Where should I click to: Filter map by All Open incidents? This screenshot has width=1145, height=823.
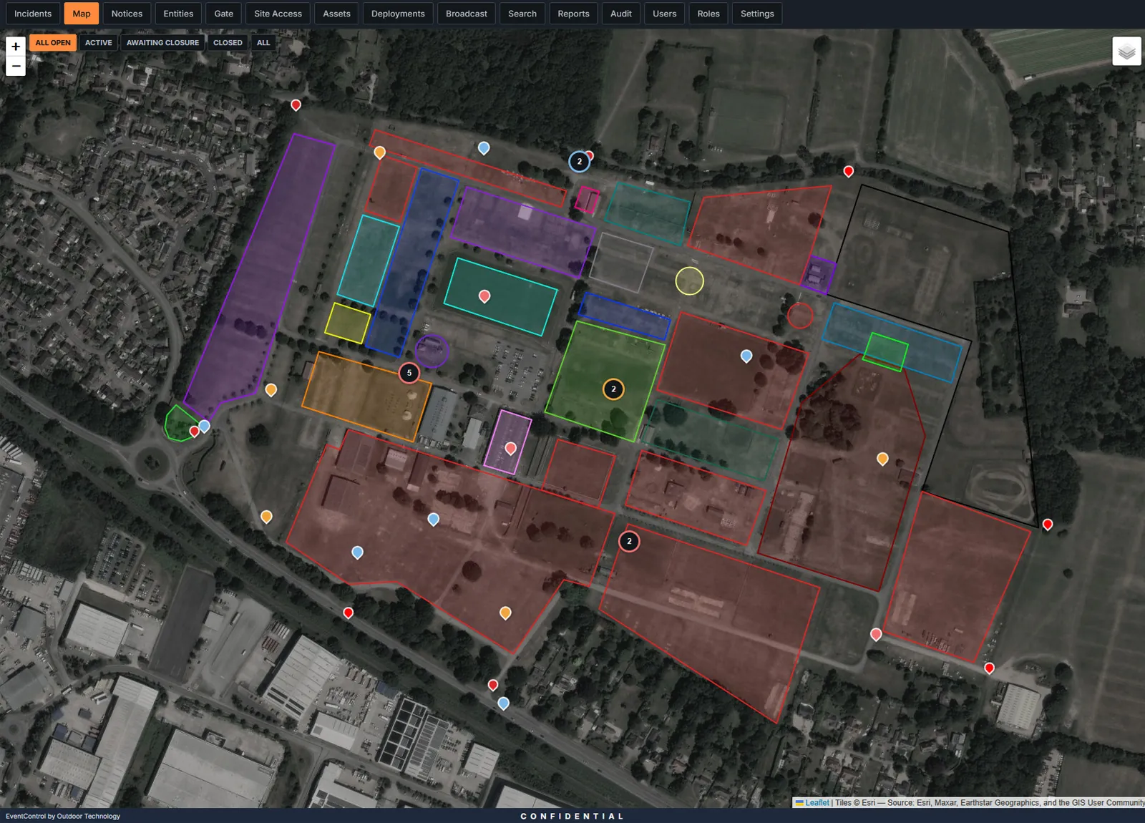click(x=53, y=43)
